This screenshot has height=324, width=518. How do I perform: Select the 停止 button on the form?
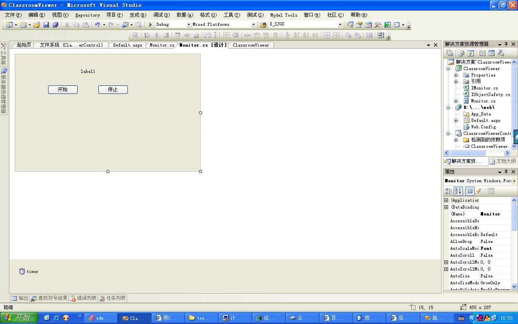(x=113, y=90)
